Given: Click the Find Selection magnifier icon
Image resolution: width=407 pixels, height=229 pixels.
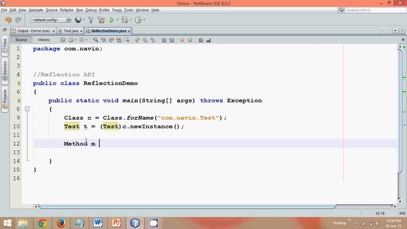Looking at the screenshot, I should tap(95, 40).
